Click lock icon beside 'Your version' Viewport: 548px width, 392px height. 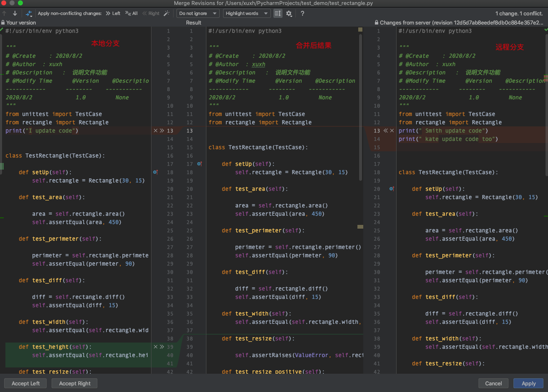(x=3, y=22)
